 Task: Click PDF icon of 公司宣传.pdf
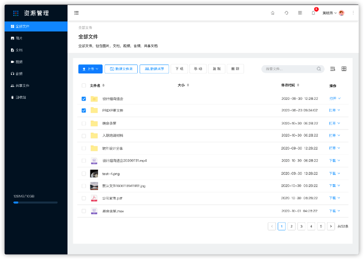coord(94,198)
